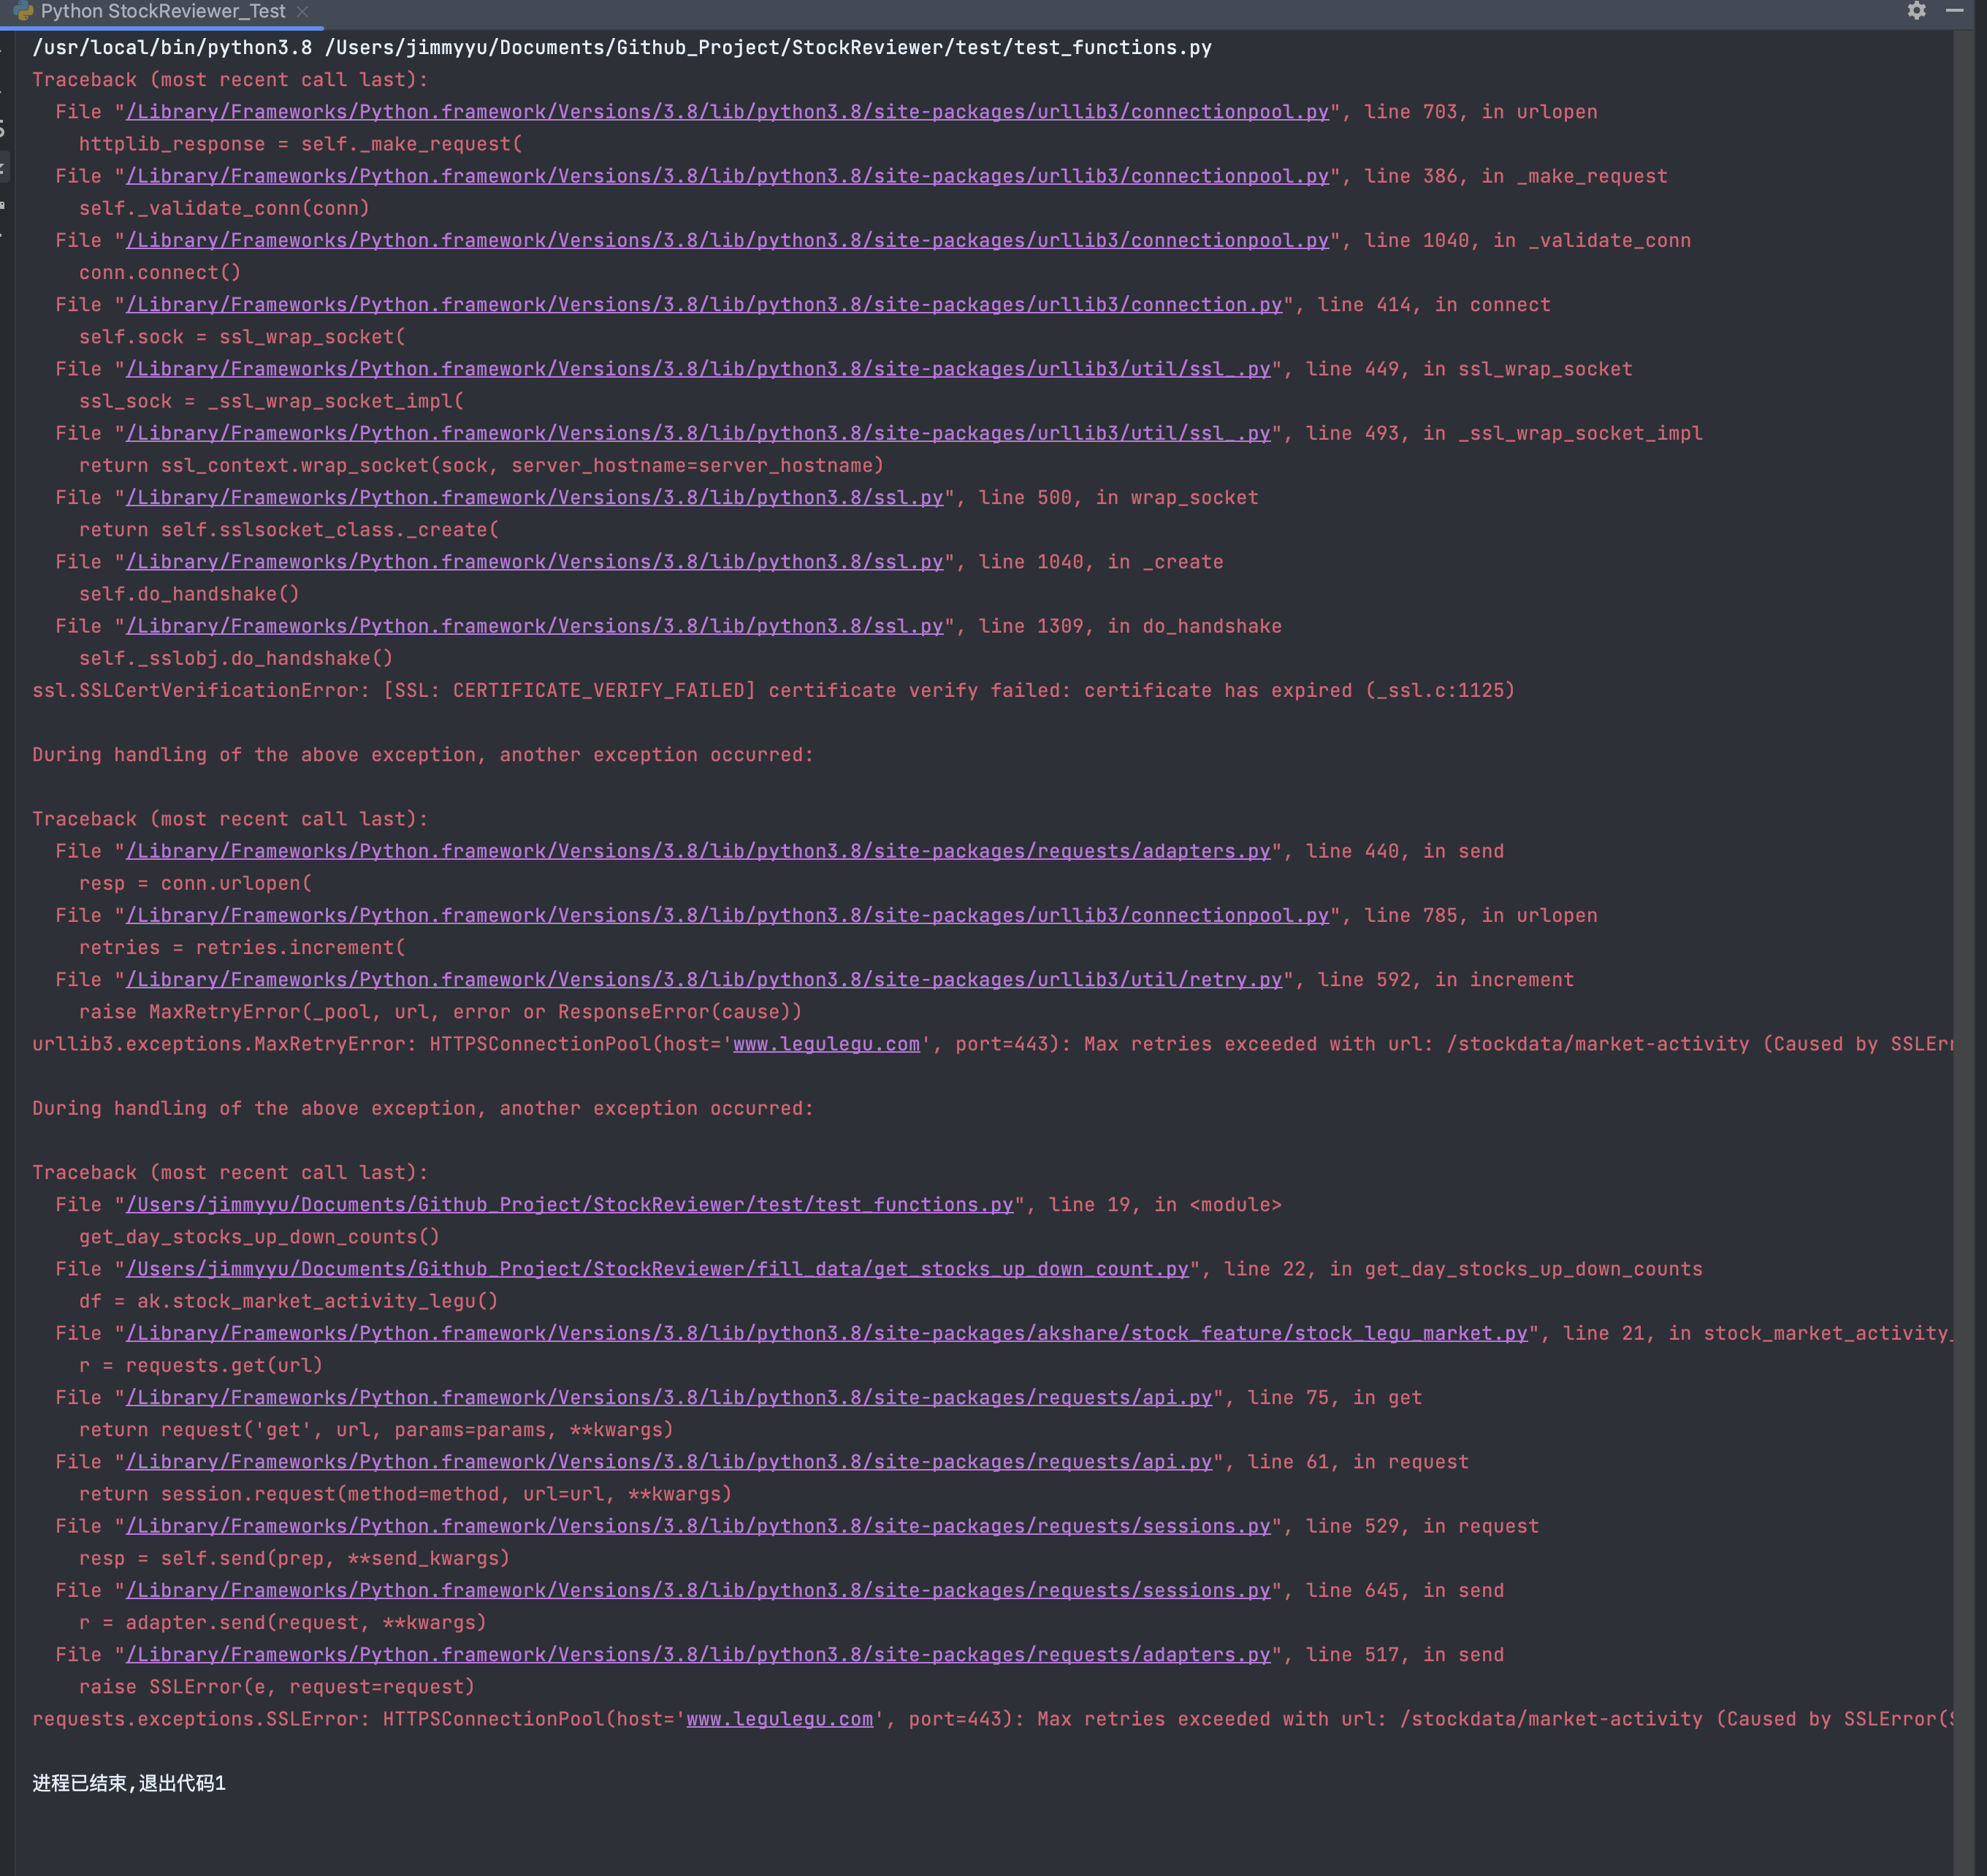Screen dimensions: 1987x1876
Task: Open get_stocks_up_down_count.py at line 22
Action: click(657, 1268)
